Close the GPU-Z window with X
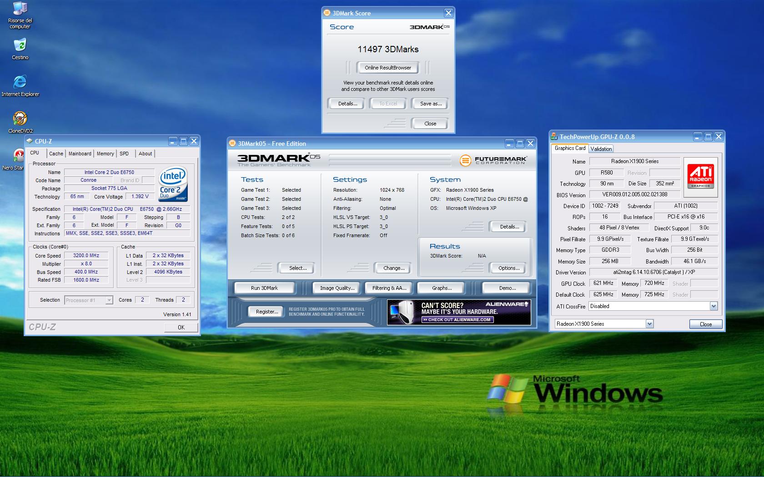Image resolution: width=764 pixels, height=477 pixels. click(x=719, y=136)
